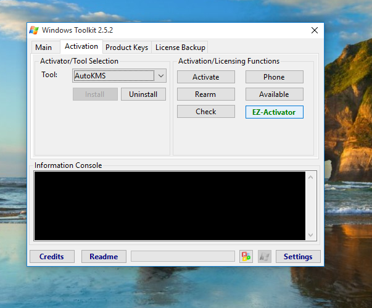
Task: Click the Office Toolkit icon button
Action: (246, 256)
